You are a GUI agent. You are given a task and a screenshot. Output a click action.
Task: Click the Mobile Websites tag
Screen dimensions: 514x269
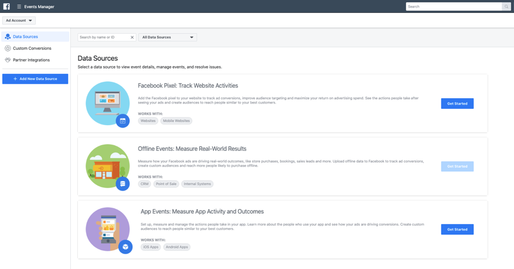[x=176, y=120]
